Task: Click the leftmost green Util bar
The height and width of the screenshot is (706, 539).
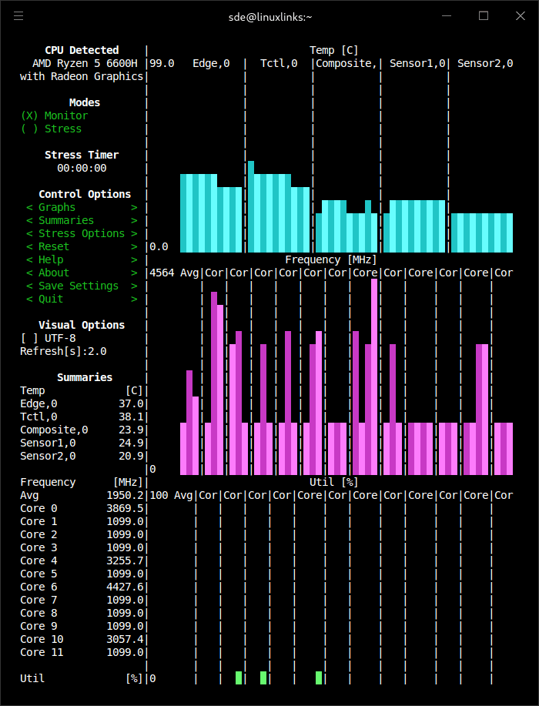Action: tap(239, 678)
